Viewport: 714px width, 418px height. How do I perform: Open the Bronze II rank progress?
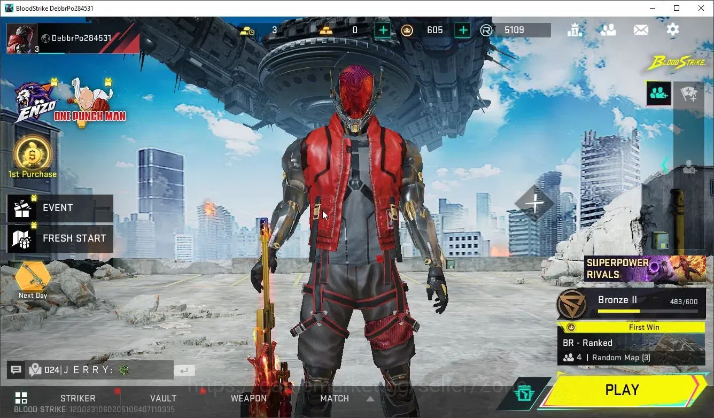coord(631,304)
